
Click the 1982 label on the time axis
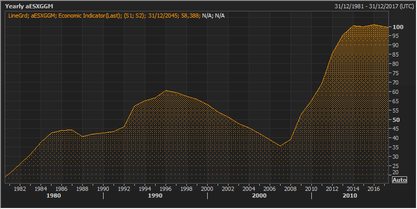pyautogui.click(x=20, y=188)
